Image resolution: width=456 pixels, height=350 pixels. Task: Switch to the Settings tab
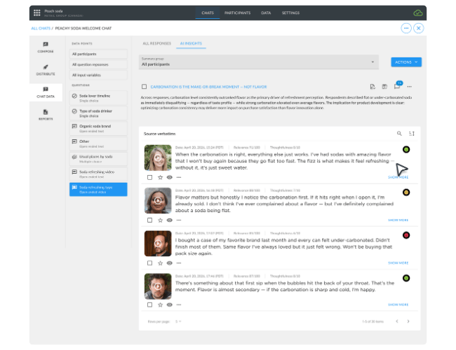pyautogui.click(x=290, y=13)
